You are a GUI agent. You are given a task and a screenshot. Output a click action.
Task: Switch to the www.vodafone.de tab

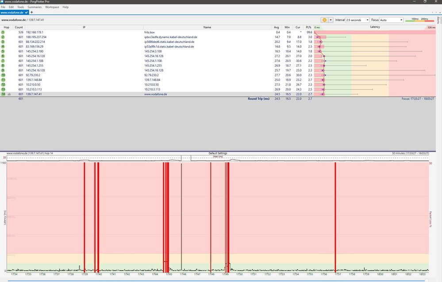(12, 12)
